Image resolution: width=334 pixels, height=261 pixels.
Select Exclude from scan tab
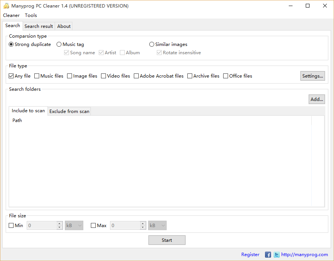point(69,111)
